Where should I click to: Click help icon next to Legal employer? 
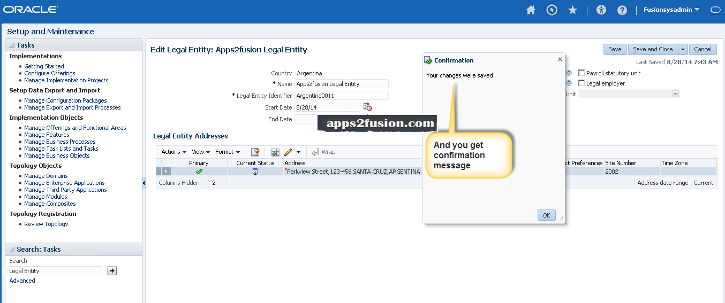(x=569, y=83)
